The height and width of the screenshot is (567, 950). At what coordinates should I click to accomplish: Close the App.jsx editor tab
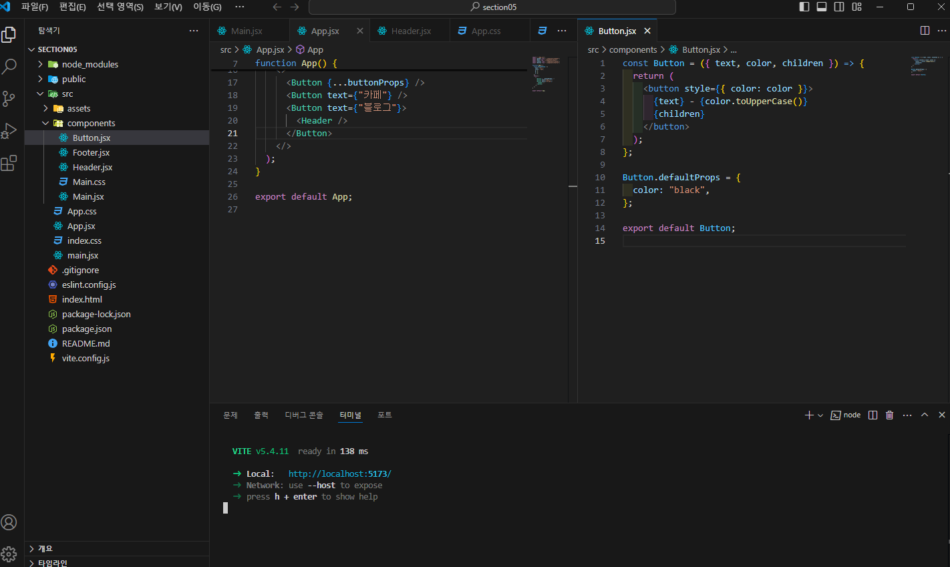[360, 31]
